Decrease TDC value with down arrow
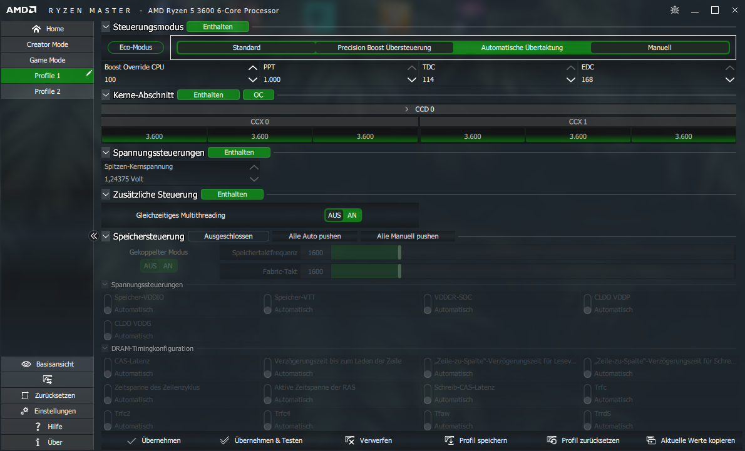745x451 pixels. click(x=571, y=80)
